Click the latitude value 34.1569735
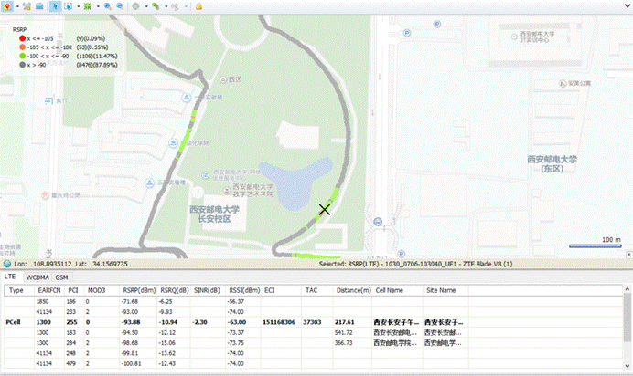This screenshot has height=376, width=633. pos(110,264)
